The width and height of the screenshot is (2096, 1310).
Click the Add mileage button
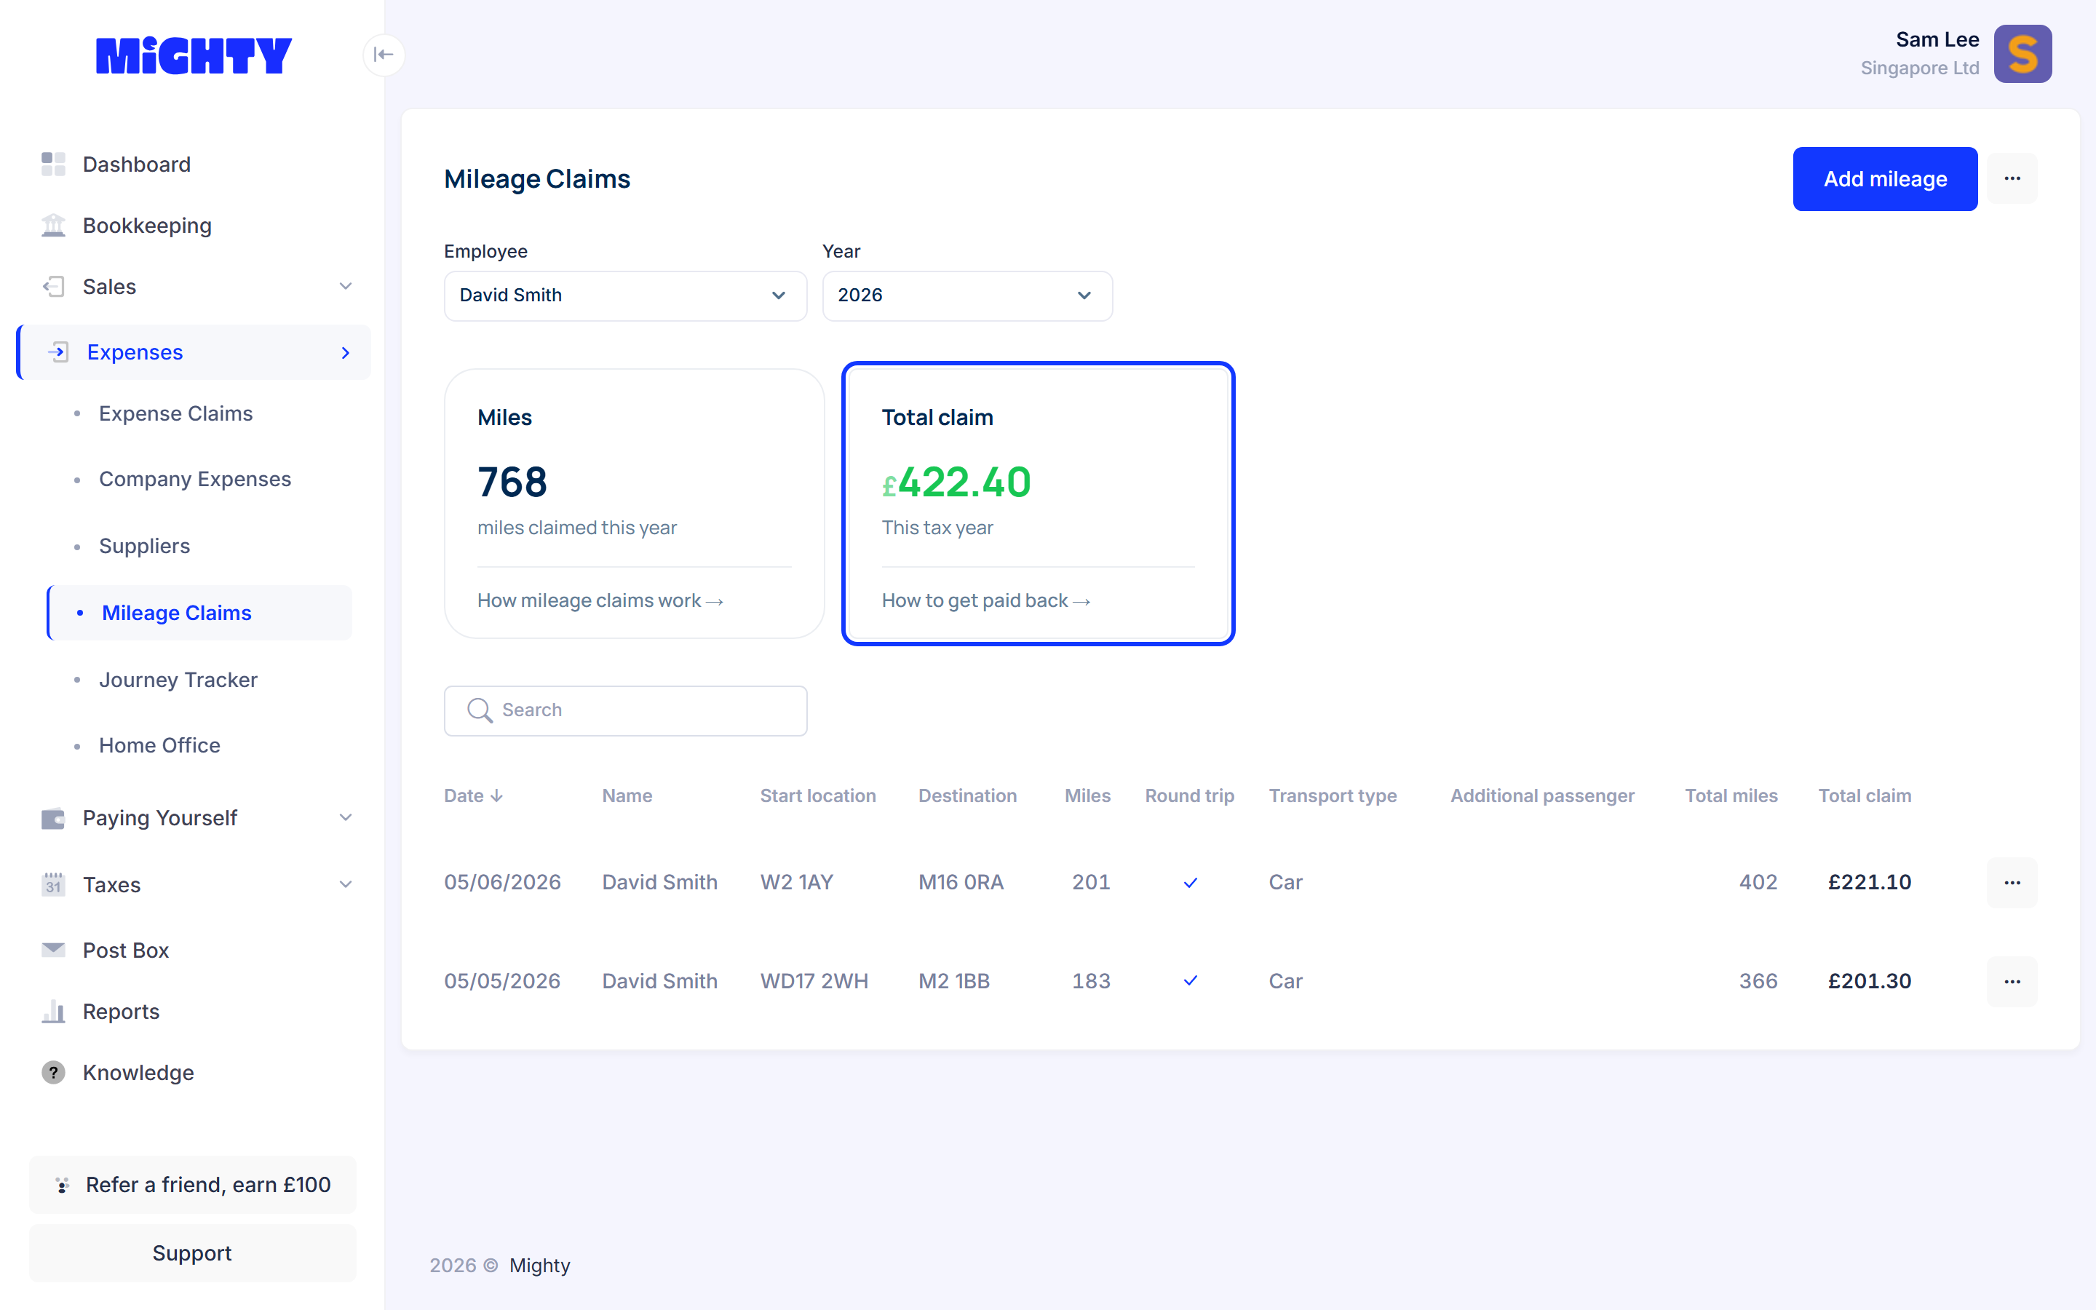click(x=1885, y=178)
